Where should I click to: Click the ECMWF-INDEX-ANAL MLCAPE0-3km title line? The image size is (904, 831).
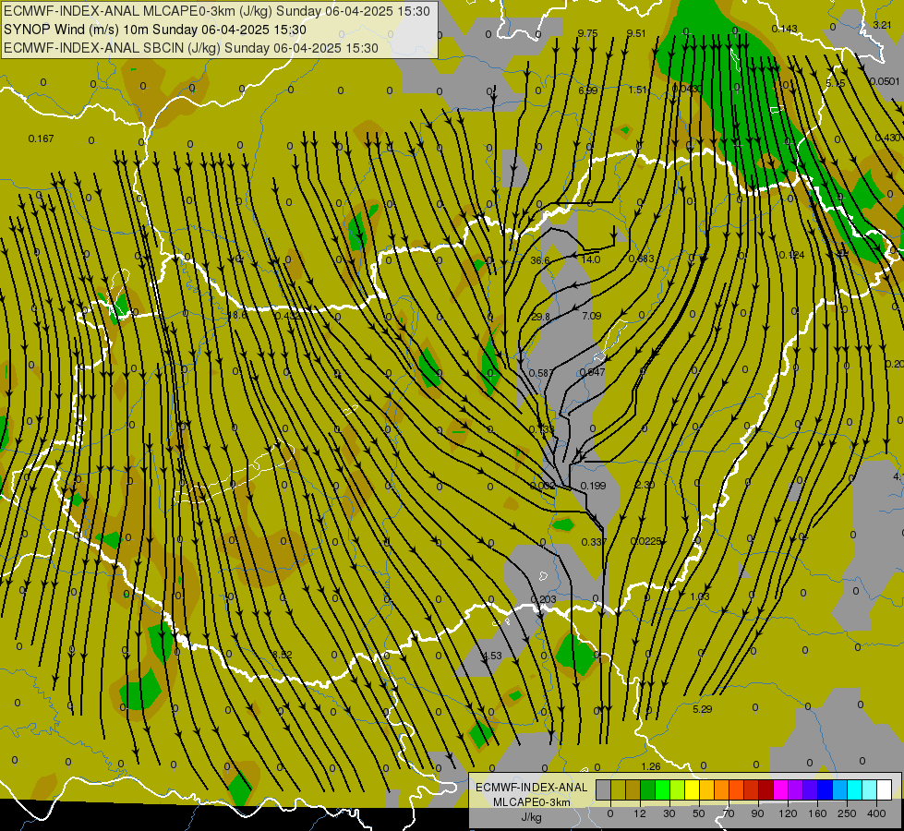tap(217, 10)
